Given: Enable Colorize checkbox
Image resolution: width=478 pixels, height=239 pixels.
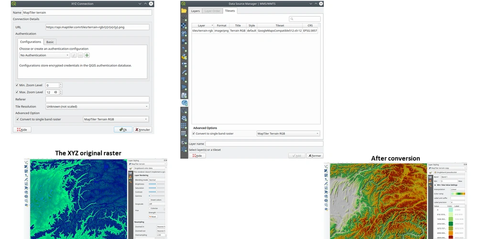Looking at the screenshot, I should (x=149, y=208).
